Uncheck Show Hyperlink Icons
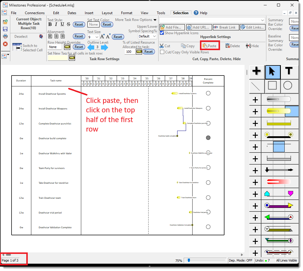 pos(162,33)
